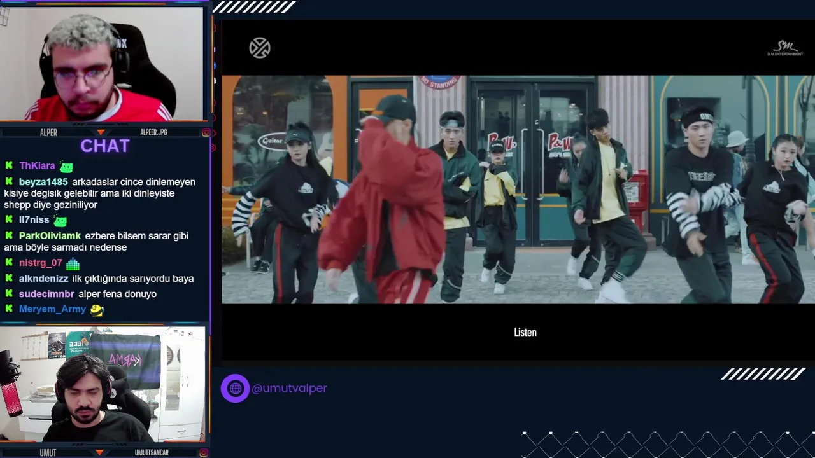Image resolution: width=815 pixels, height=458 pixels.
Task: Click the message 'ilk çıktığında sarıyordu baya'
Action: (x=133, y=278)
